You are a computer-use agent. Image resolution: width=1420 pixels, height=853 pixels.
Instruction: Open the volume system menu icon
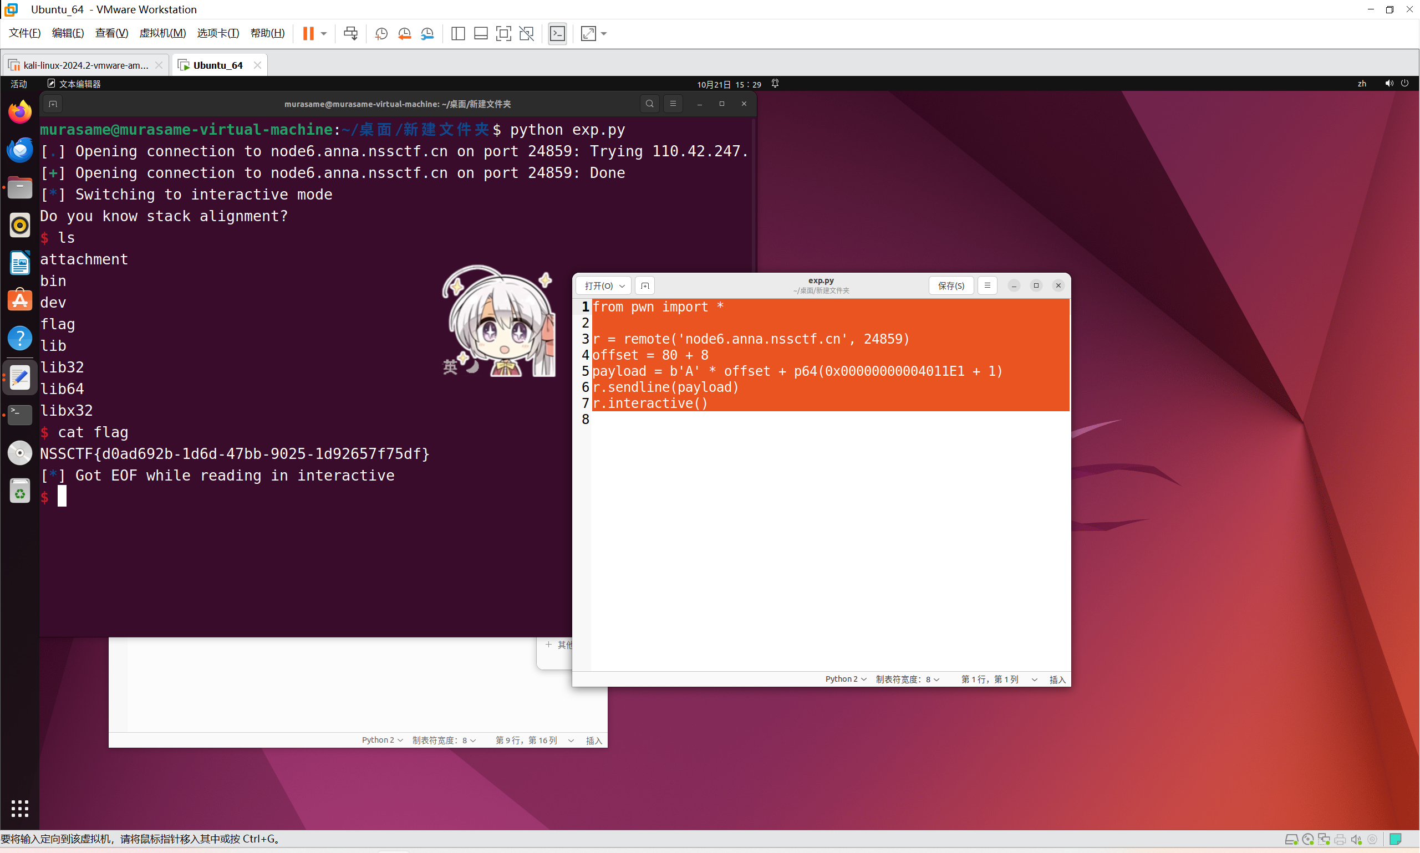[x=1389, y=83]
